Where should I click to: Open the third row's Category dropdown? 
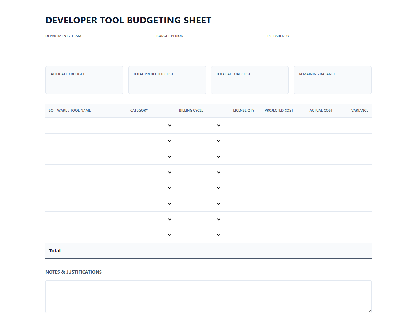[x=151, y=157]
